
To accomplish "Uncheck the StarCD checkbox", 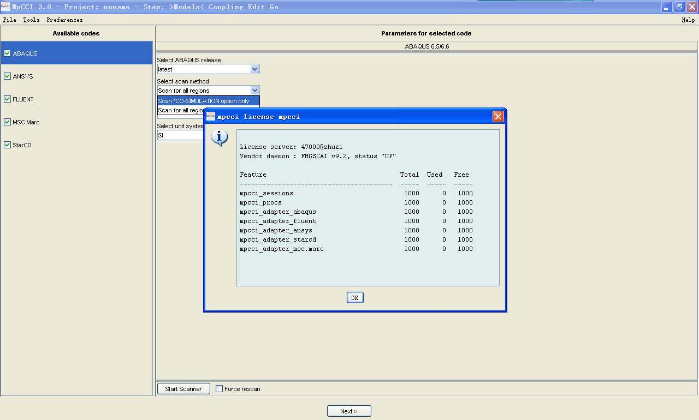I will (7, 145).
